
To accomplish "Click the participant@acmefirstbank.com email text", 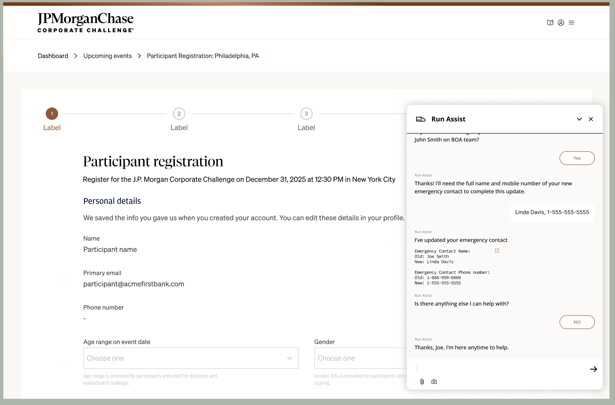I will (x=134, y=284).
